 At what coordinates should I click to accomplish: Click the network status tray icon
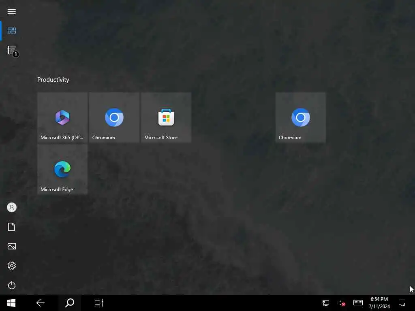click(x=326, y=303)
